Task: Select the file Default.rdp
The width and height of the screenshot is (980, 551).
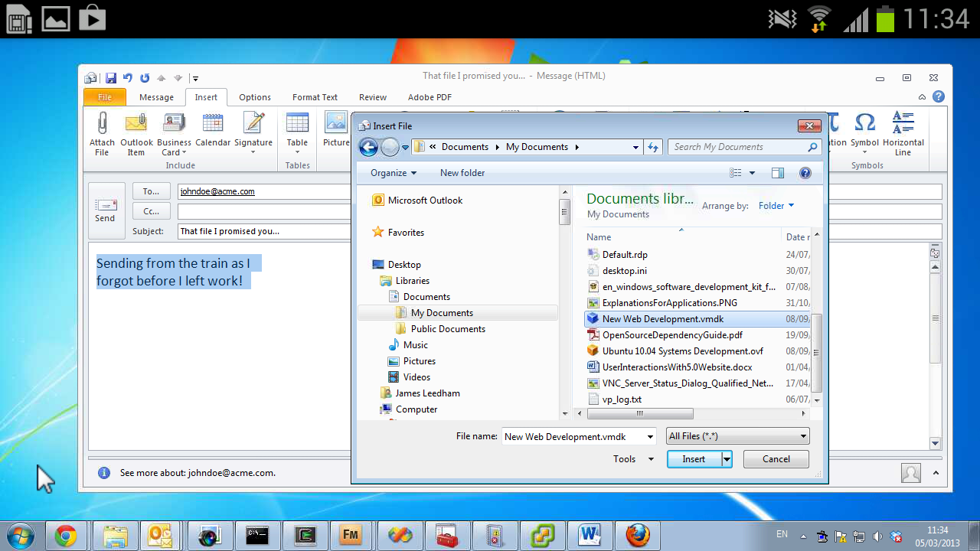Action: (625, 255)
